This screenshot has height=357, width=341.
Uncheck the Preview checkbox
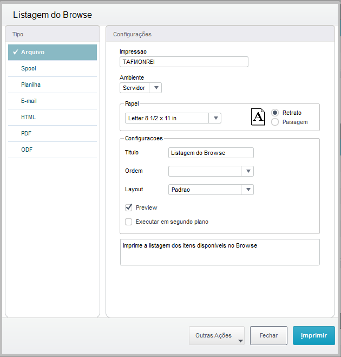(x=129, y=207)
